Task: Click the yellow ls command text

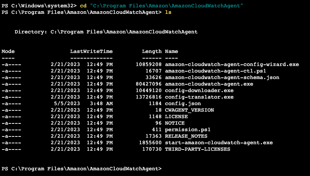Action: tap(168, 12)
